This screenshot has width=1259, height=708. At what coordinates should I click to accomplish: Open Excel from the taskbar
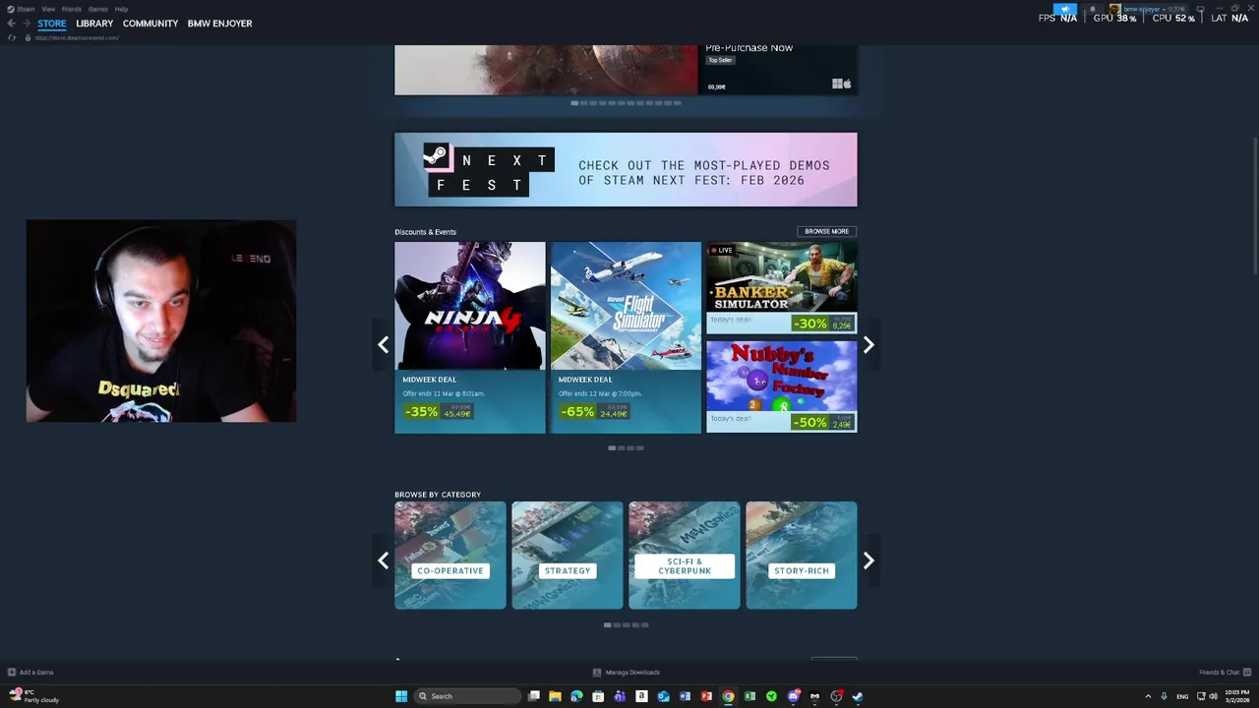(749, 696)
